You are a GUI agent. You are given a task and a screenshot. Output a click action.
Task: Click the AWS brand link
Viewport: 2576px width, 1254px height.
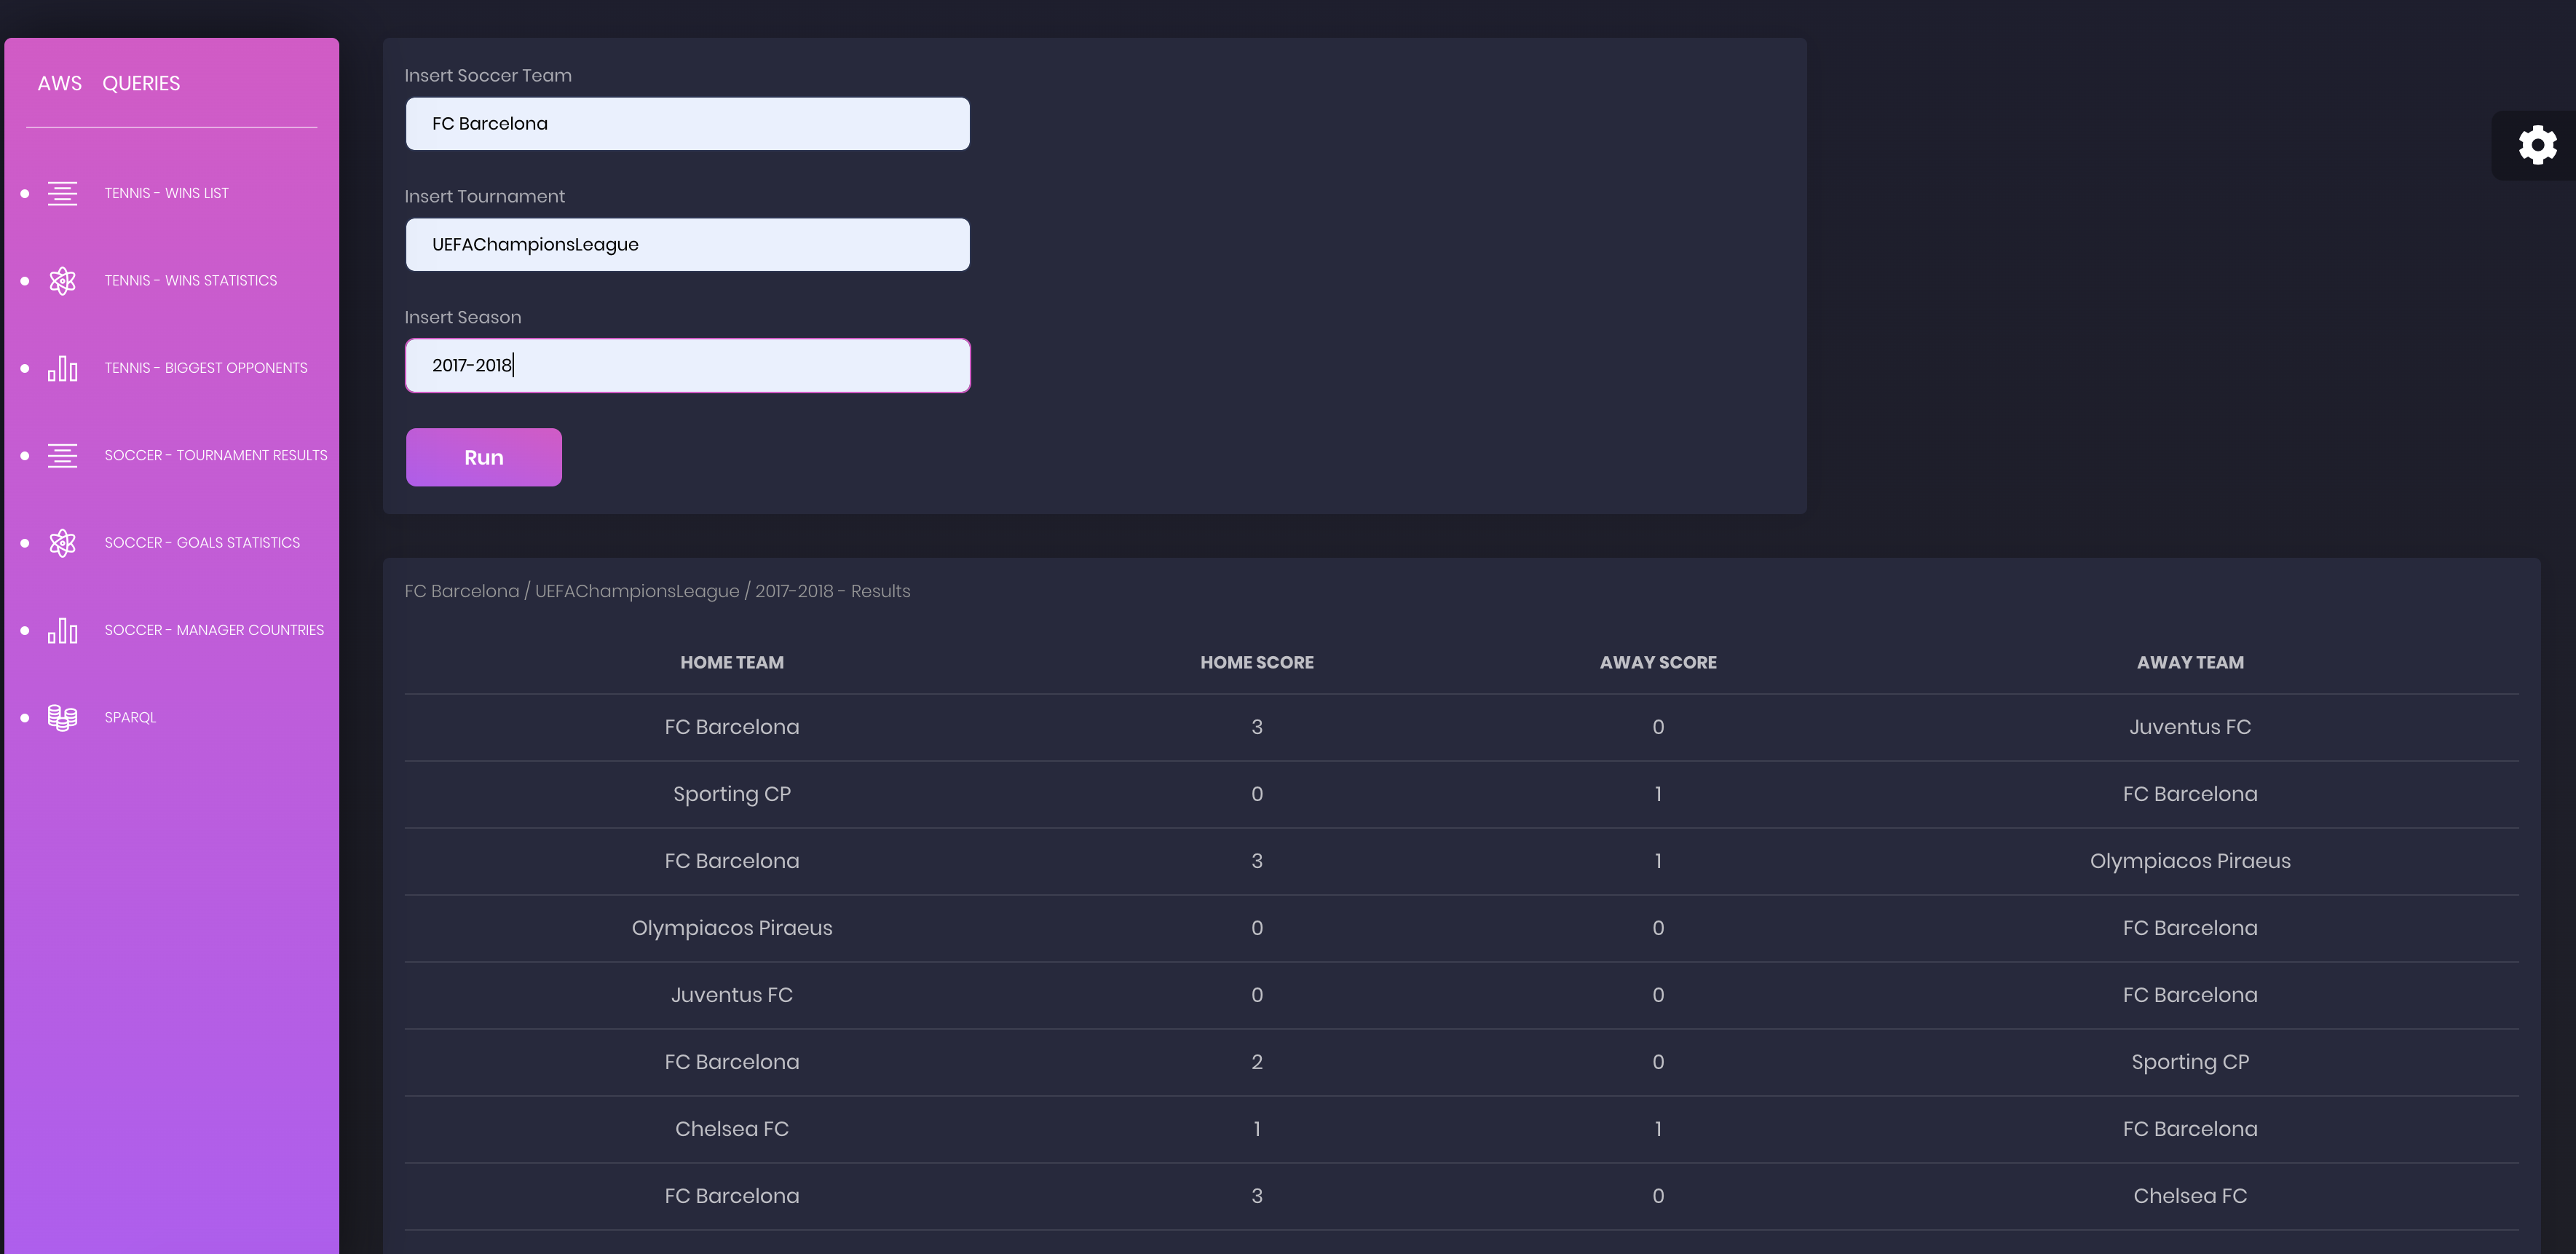60,83
